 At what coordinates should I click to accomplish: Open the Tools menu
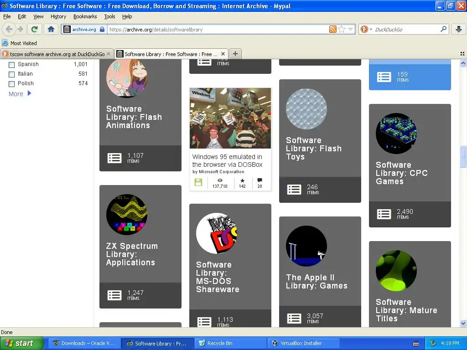[109, 16]
